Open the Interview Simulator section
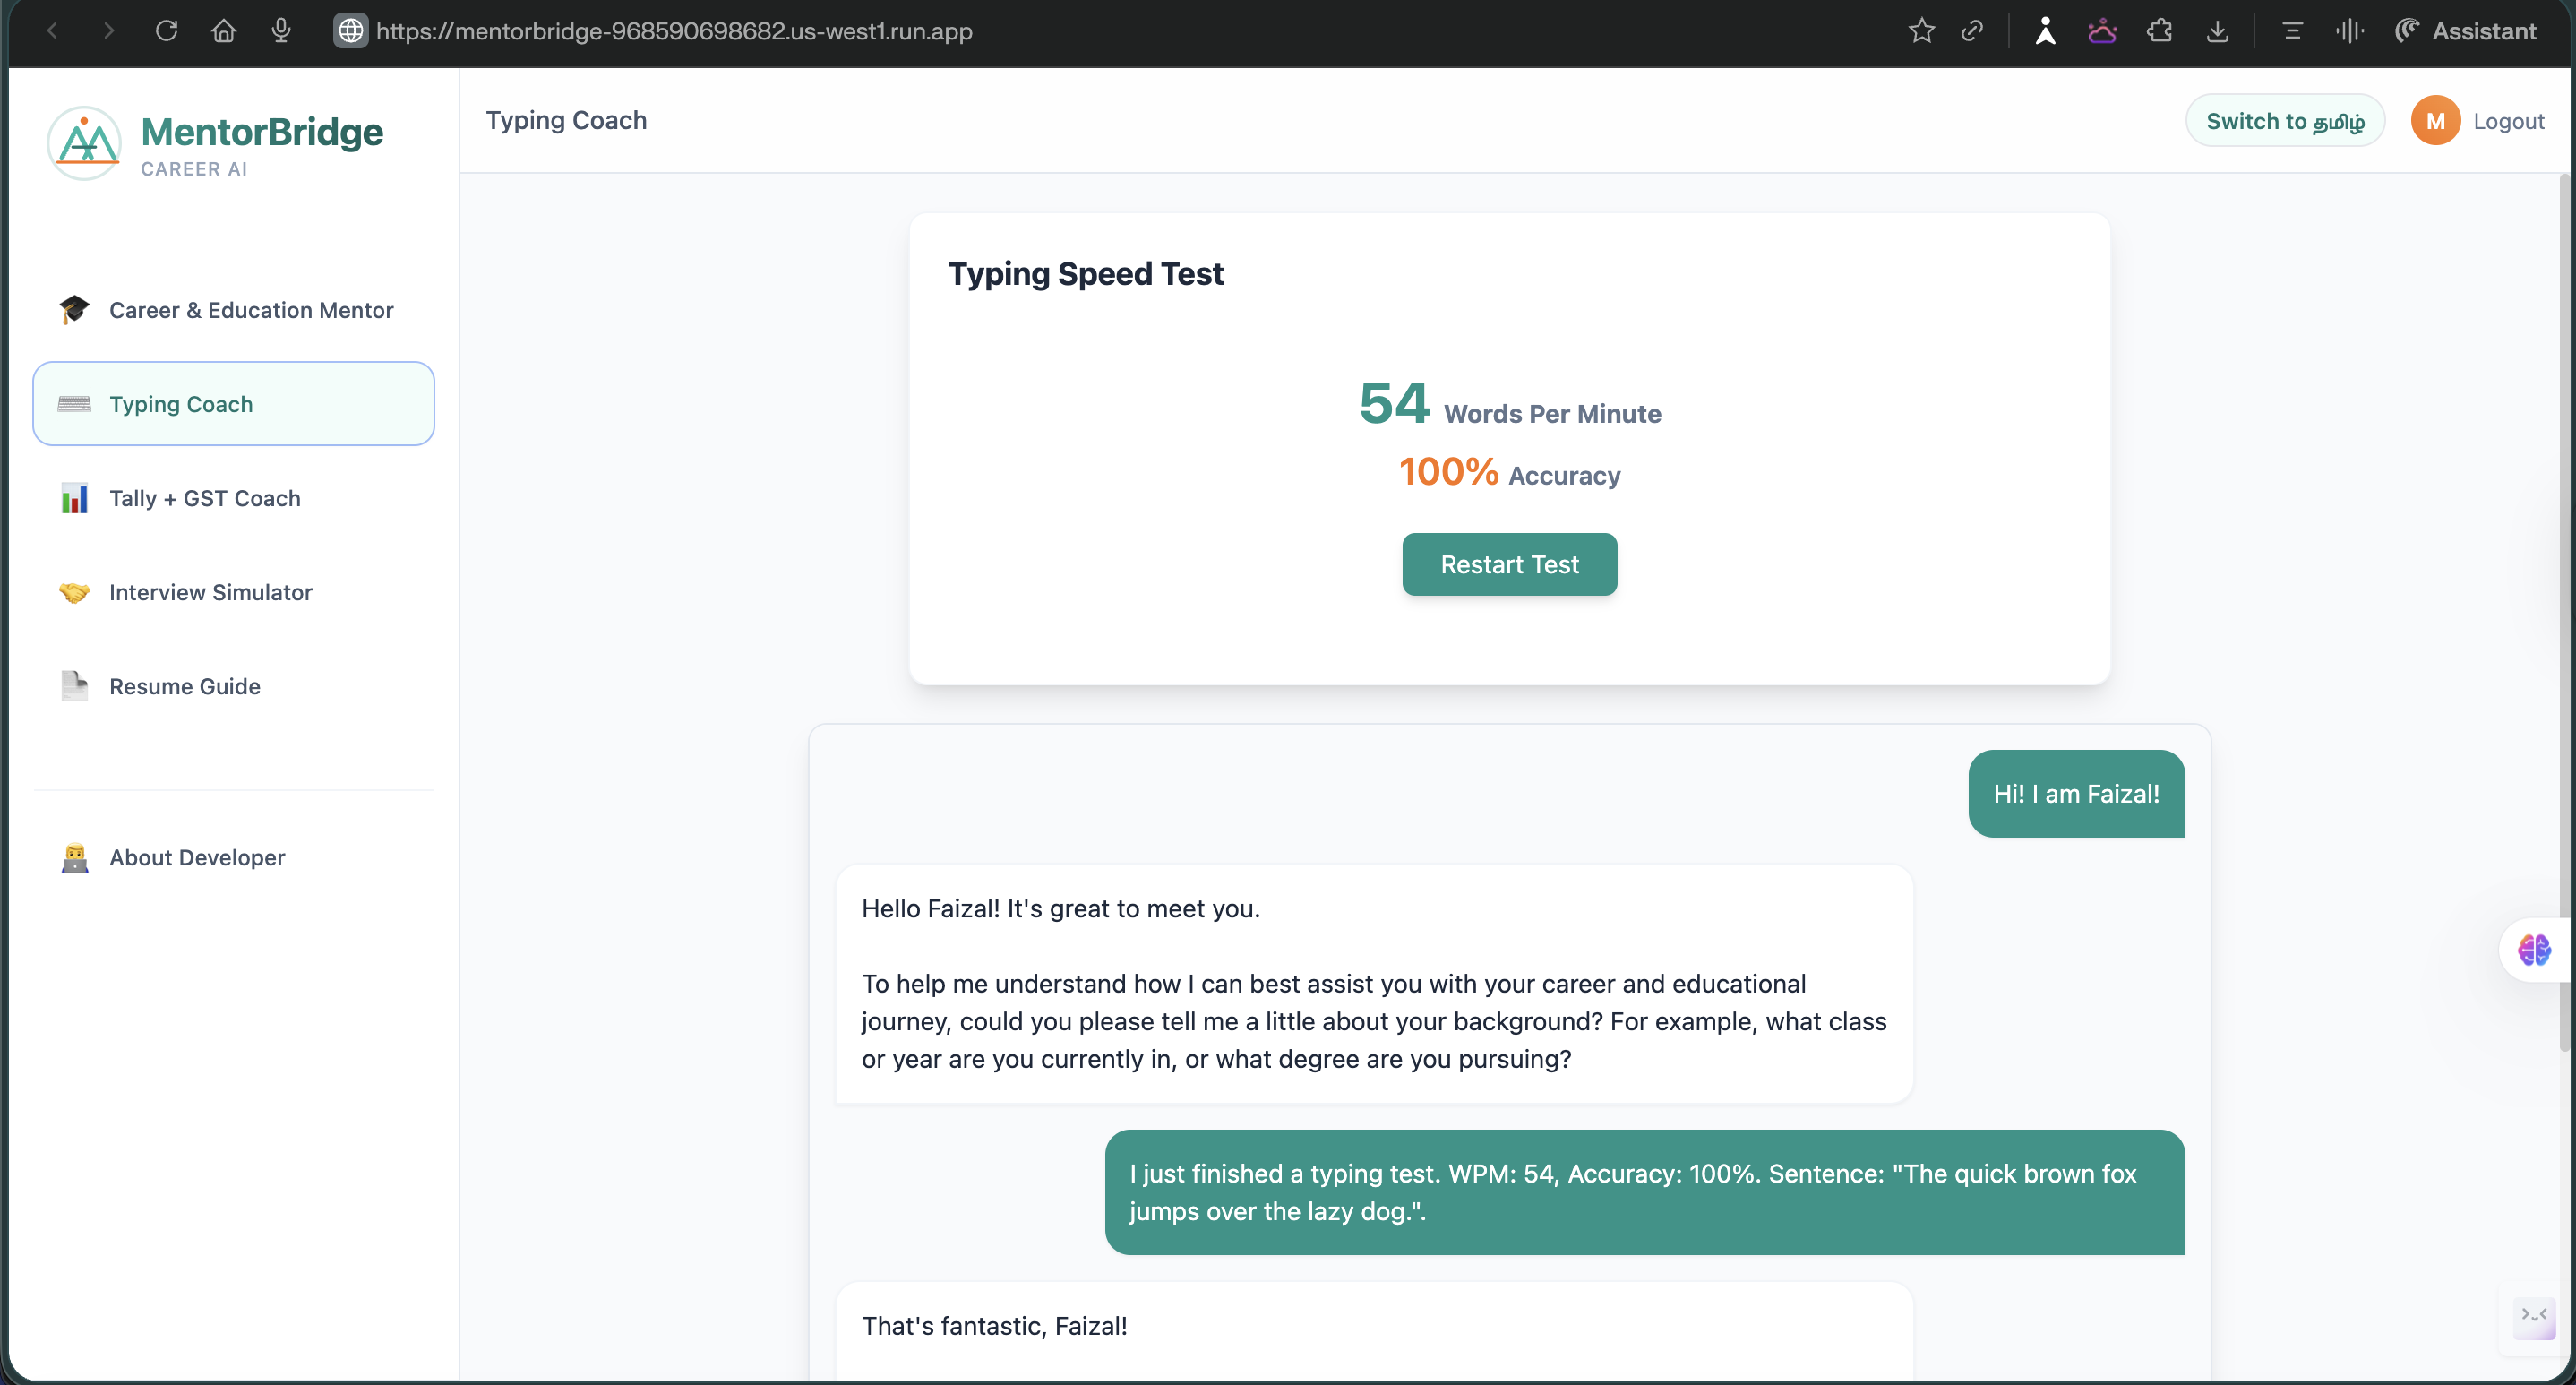Image resolution: width=2576 pixels, height=1385 pixels. (210, 592)
